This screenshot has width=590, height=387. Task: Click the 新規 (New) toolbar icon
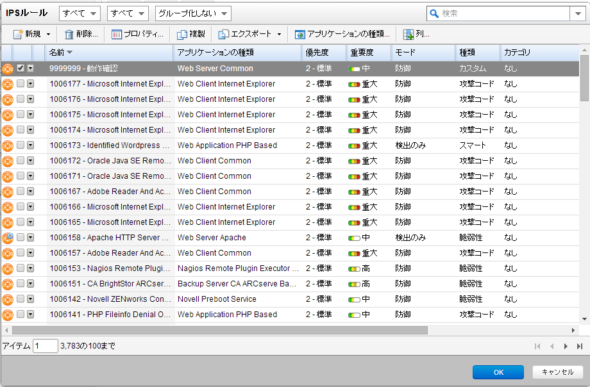click(x=19, y=35)
